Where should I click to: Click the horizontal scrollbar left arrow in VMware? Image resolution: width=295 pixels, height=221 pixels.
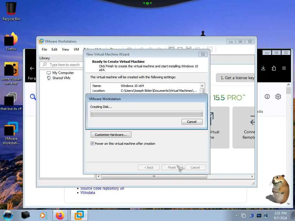(x=99, y=176)
